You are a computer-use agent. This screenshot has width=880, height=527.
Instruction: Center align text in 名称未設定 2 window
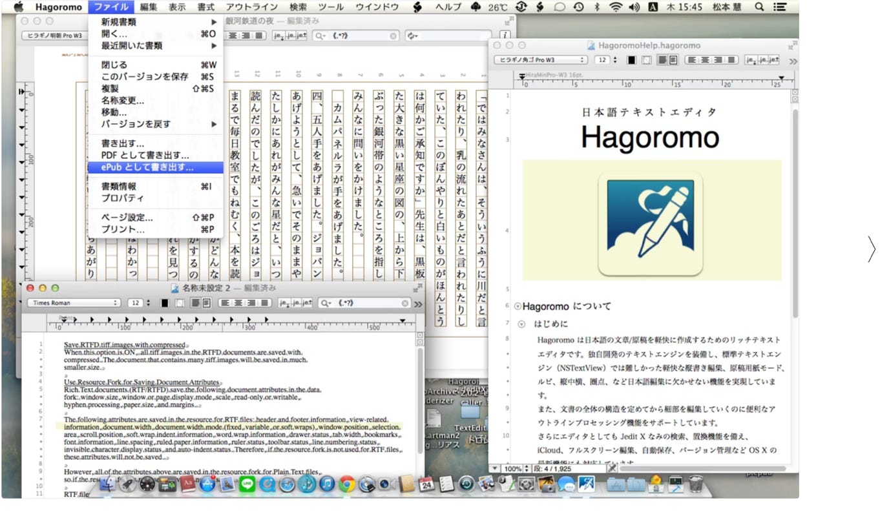click(x=239, y=303)
